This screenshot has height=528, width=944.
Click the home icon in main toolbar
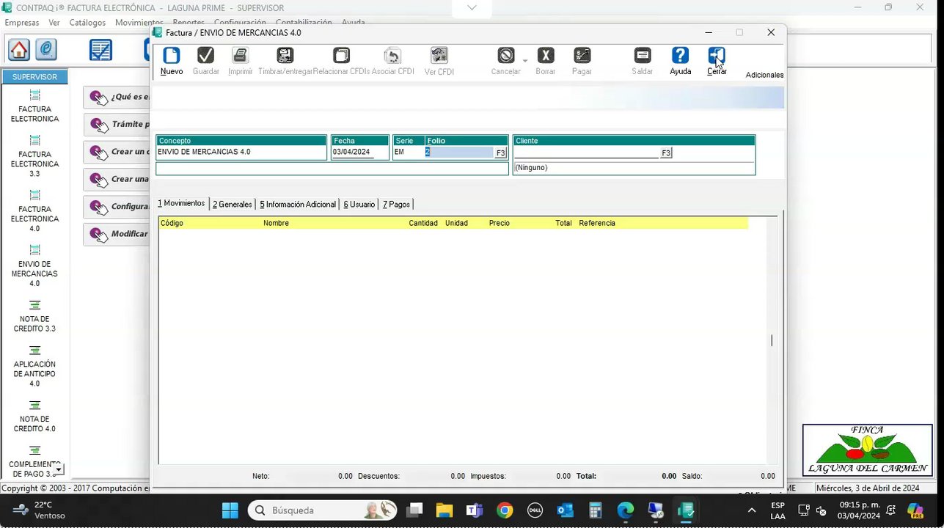point(19,50)
